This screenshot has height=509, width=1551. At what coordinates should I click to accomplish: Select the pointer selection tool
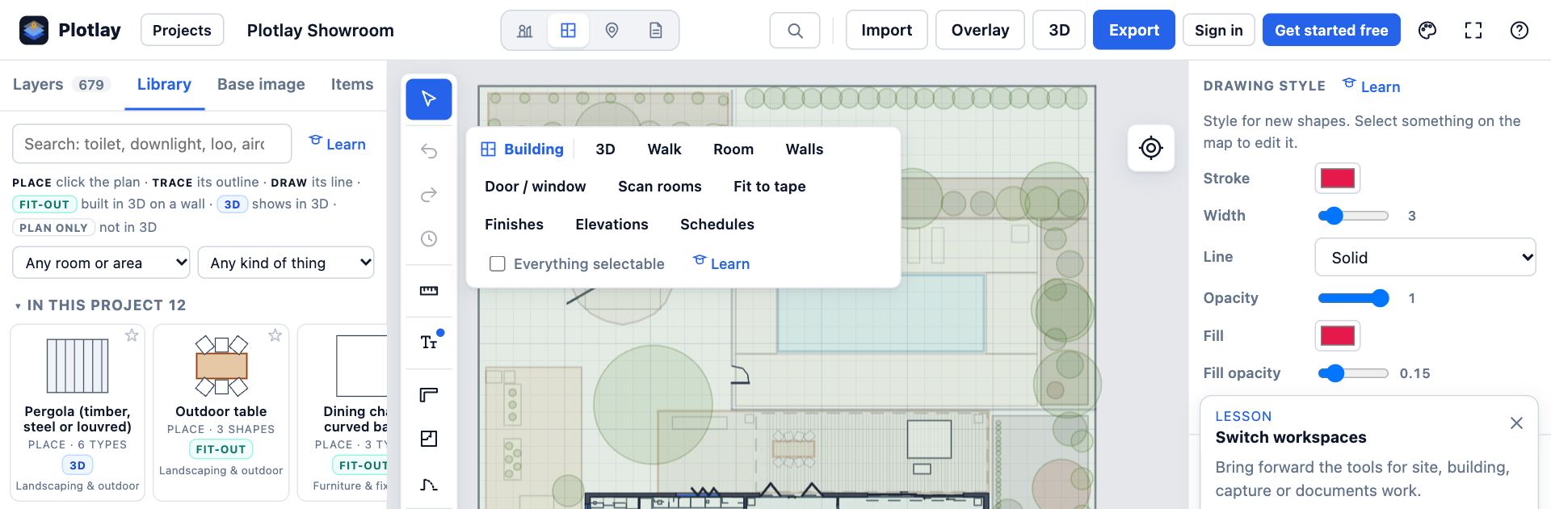429,99
